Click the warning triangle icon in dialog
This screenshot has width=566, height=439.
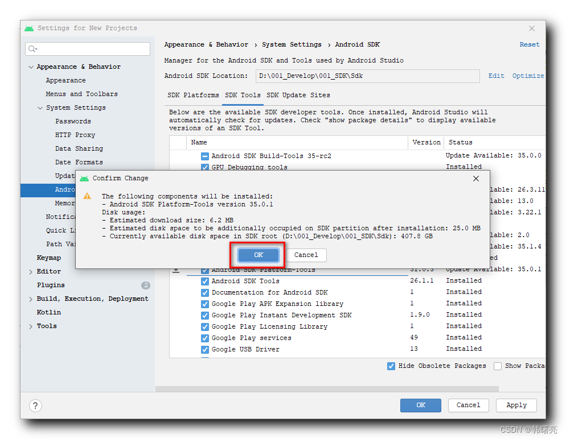pyautogui.click(x=87, y=196)
